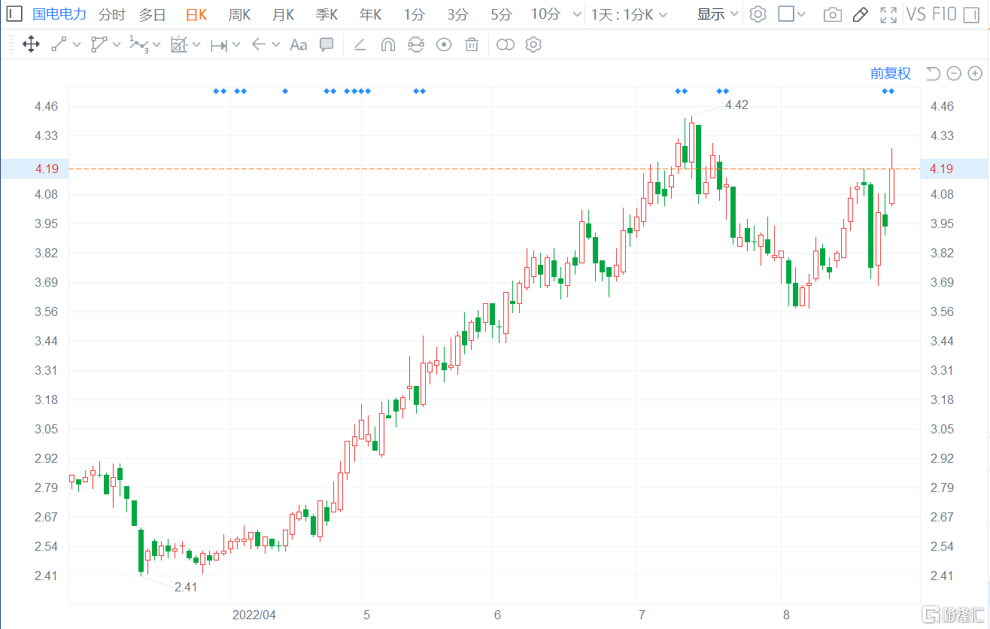
Task: Delete drawings with trash icon
Action: pos(472,44)
